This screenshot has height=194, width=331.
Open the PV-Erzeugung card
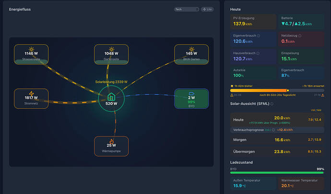click(253, 22)
